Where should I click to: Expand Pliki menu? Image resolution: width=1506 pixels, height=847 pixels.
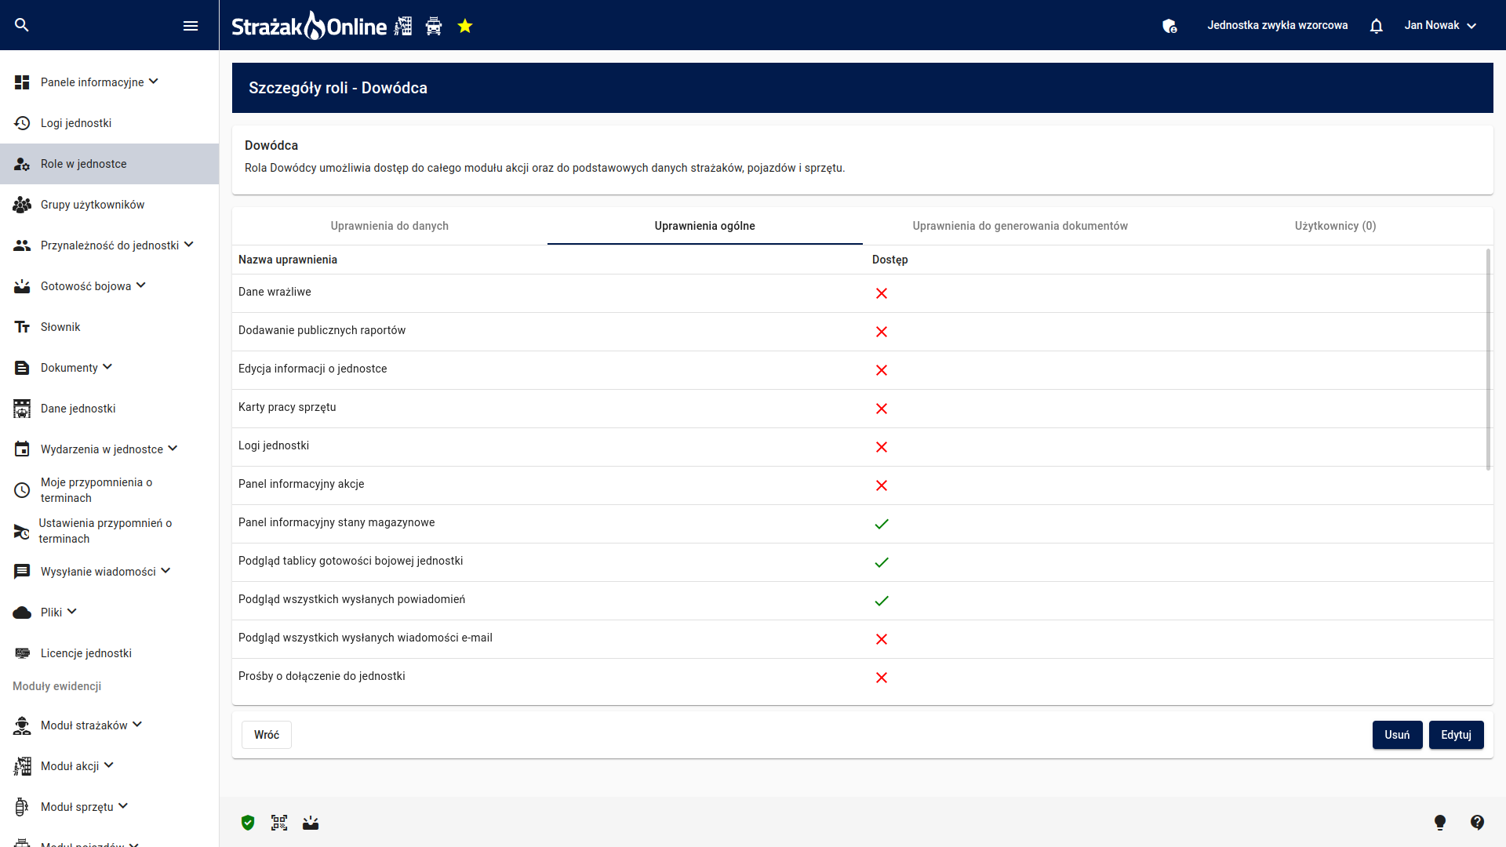pyautogui.click(x=72, y=612)
